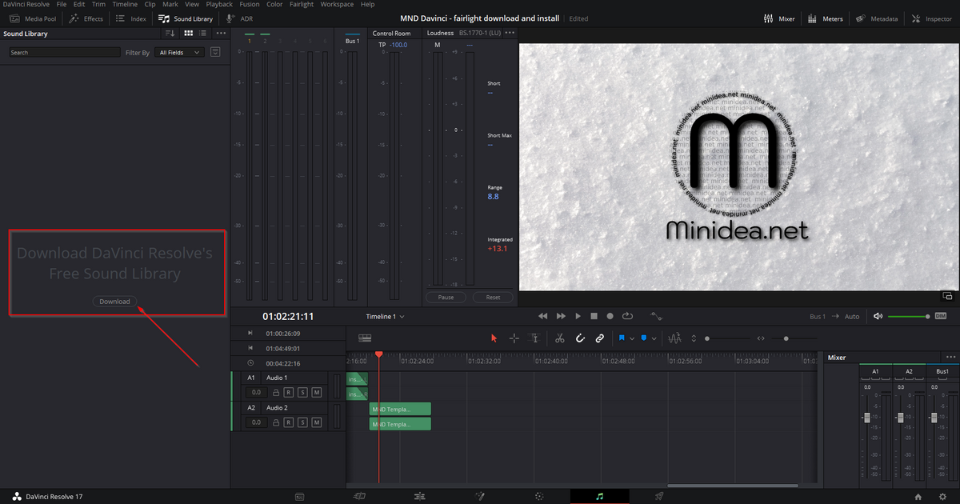Open the Mixer panel options menu
The image size is (960, 504).
point(950,357)
